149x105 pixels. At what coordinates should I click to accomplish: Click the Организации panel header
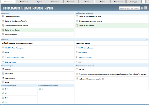coord(38,66)
